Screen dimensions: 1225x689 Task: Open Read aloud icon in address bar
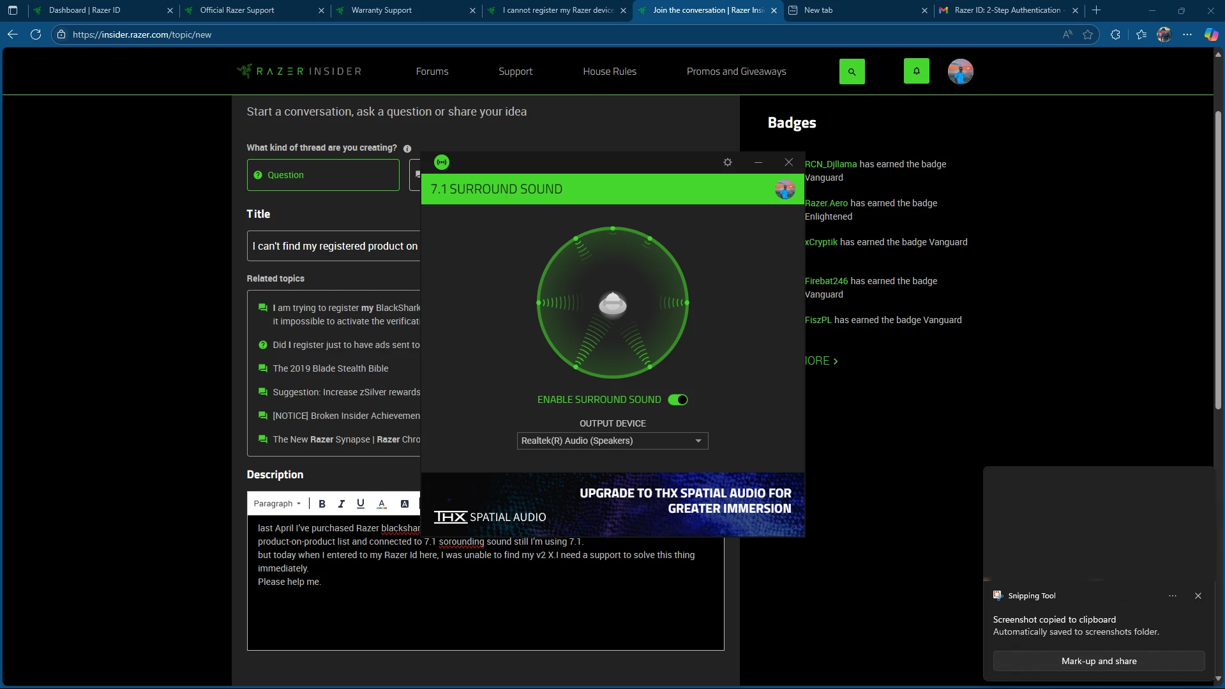[x=1067, y=34]
